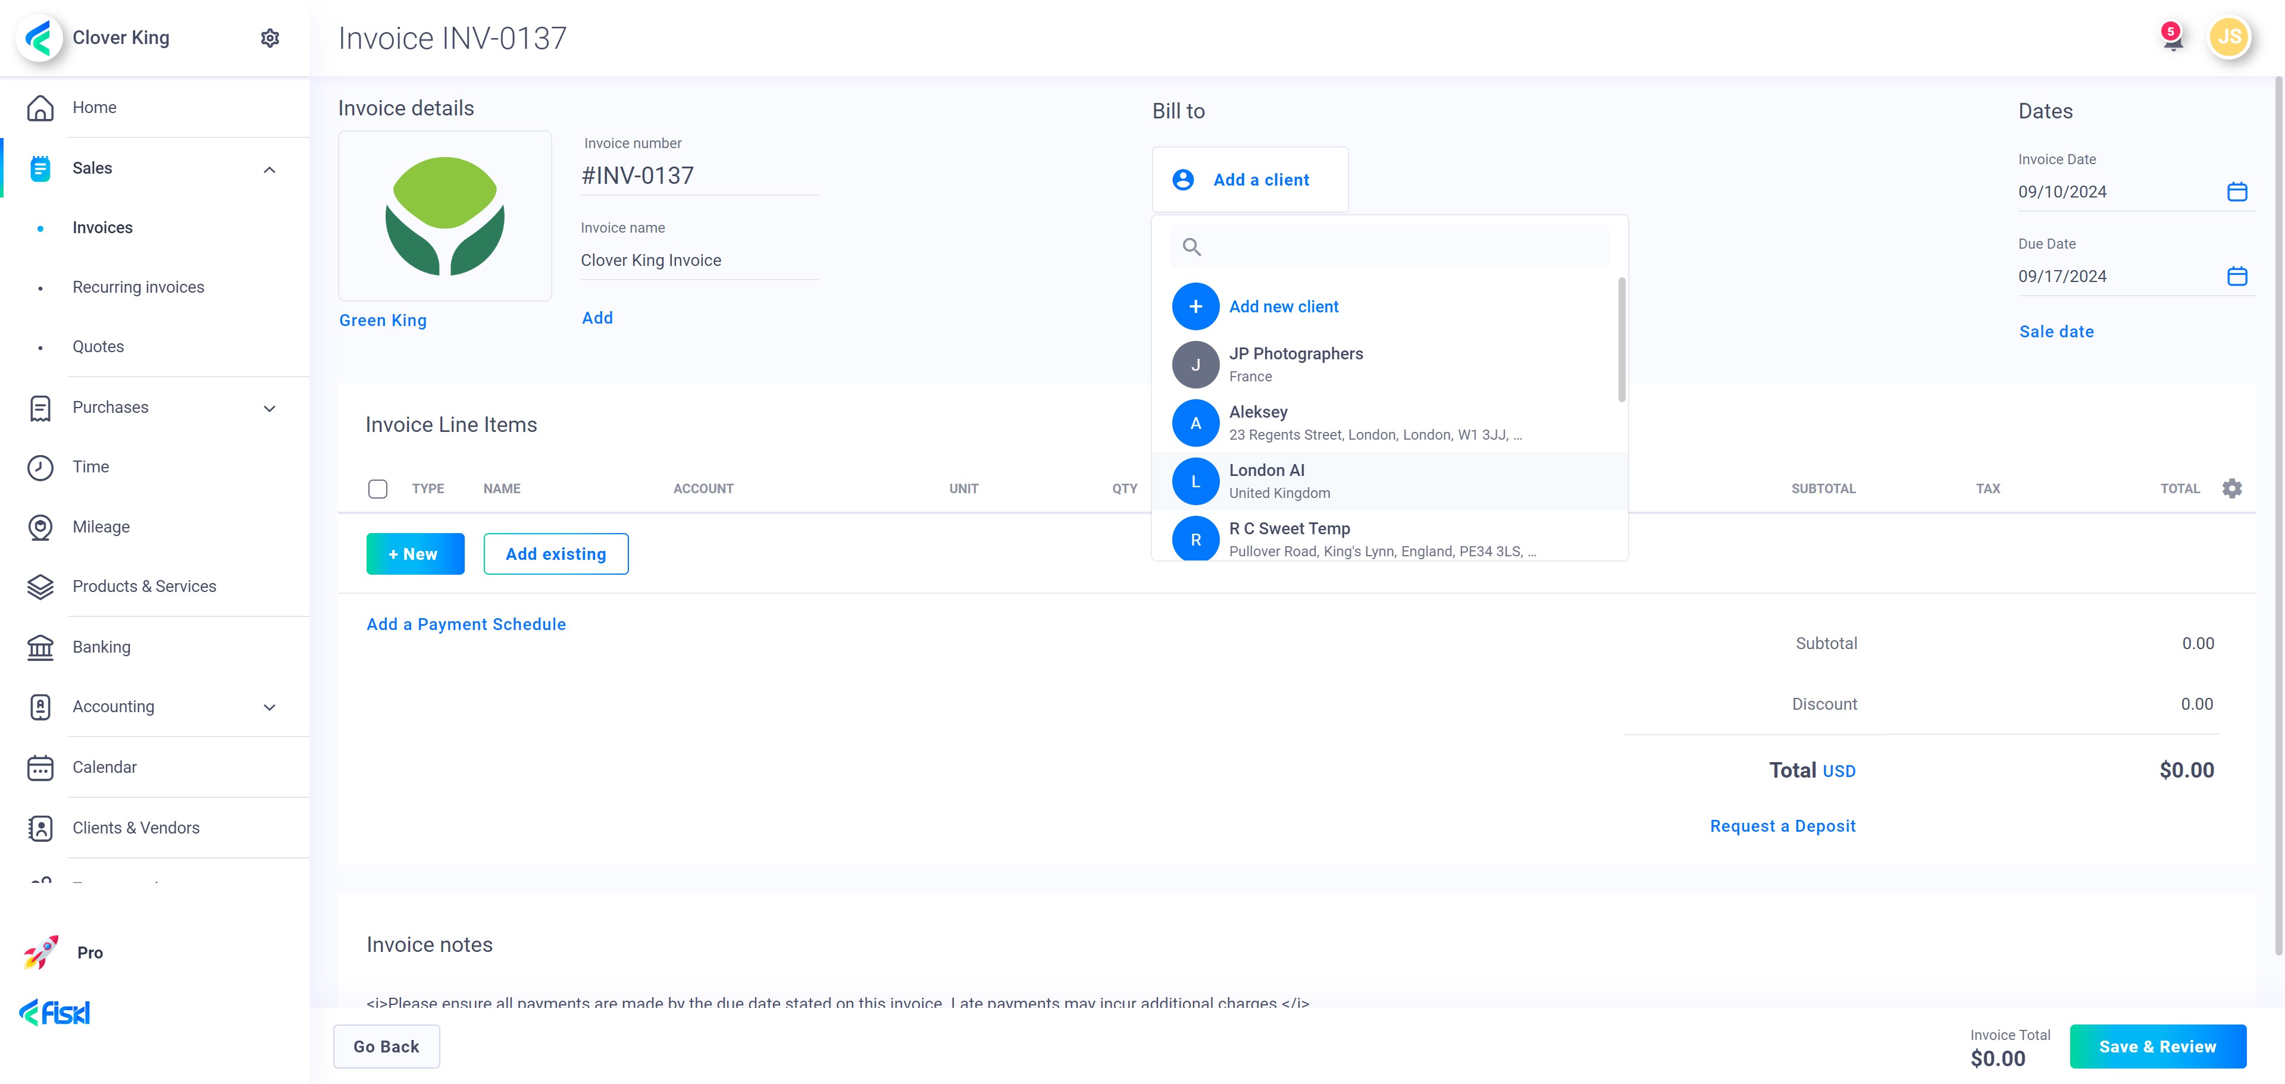Click the Clients & Vendors contact icon
The width and height of the screenshot is (2285, 1084).
(x=40, y=828)
